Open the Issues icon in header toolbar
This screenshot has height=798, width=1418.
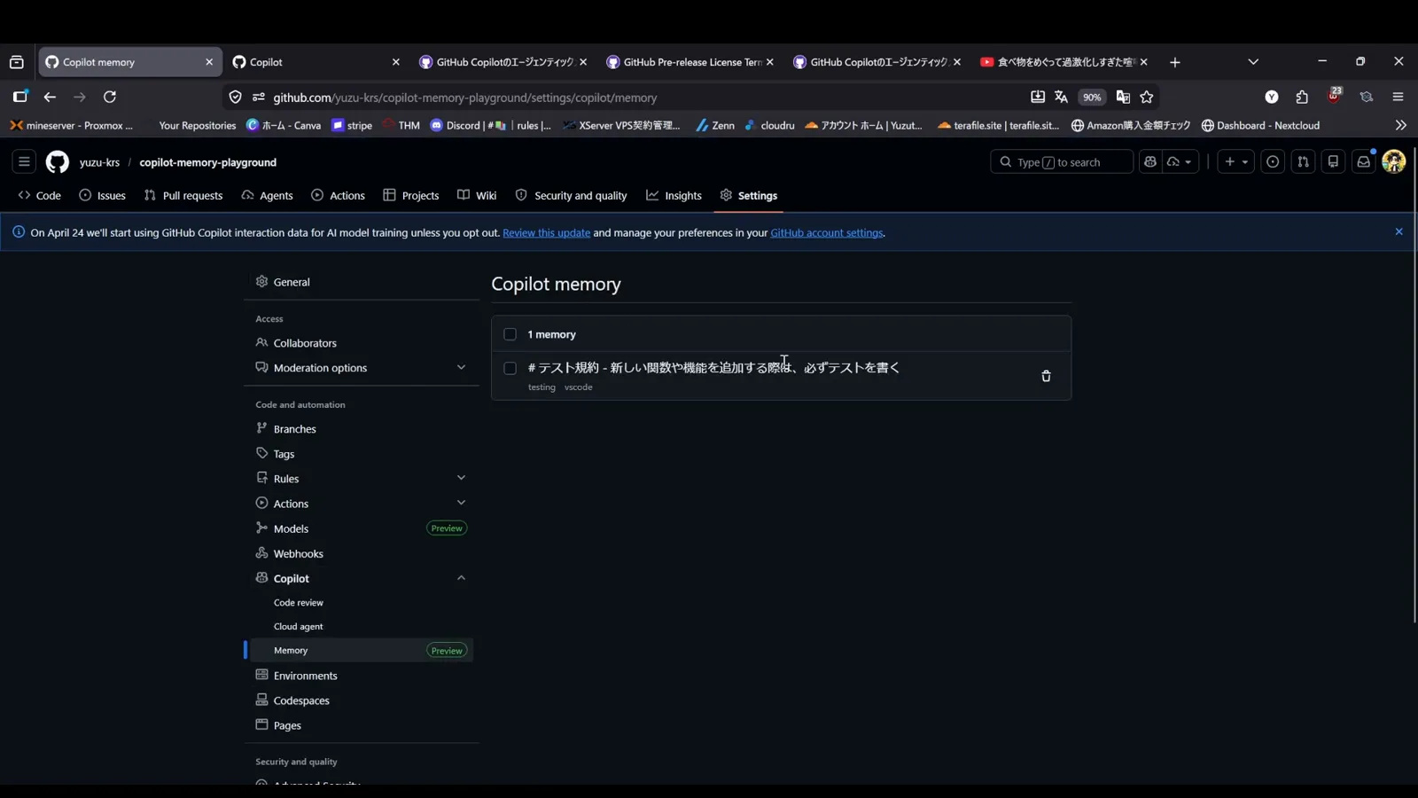tap(1273, 162)
